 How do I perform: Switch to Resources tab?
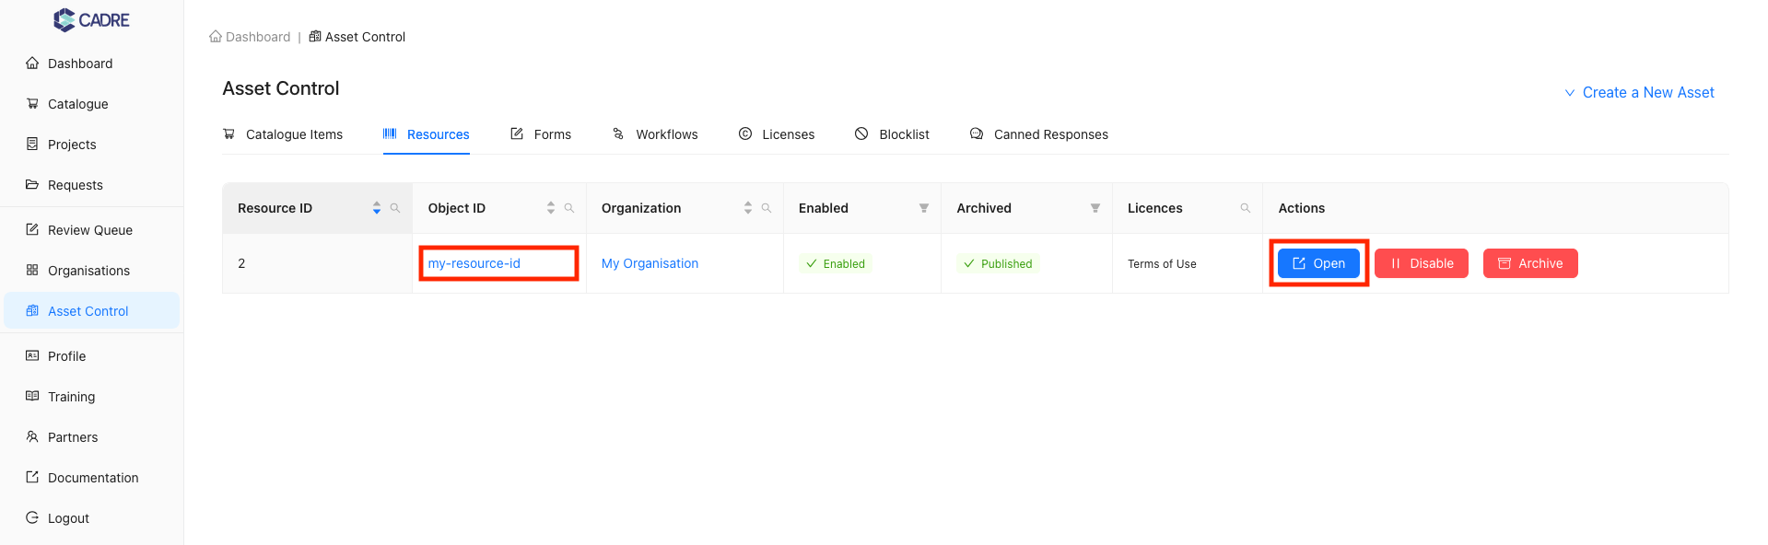tap(427, 134)
